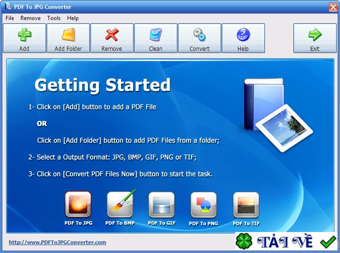Click the app icon in title bar
The width and height of the screenshot is (340, 253).
pos(8,7)
